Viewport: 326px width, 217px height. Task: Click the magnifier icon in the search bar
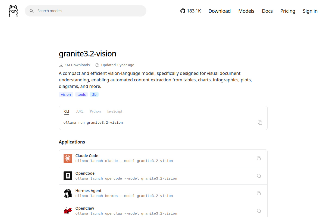[x=32, y=11]
